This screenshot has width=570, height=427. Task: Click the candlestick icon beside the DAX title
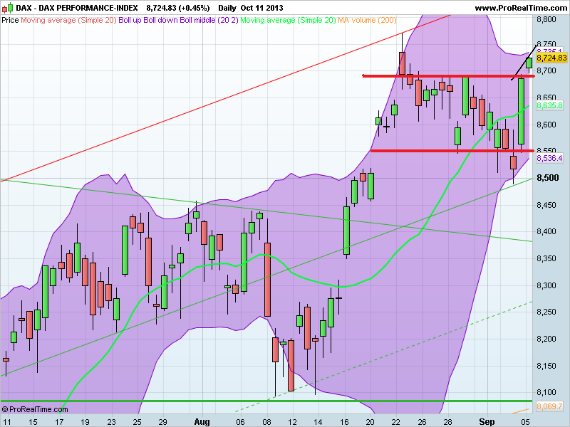7,8
